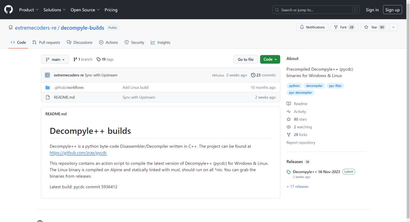Click the commit history clock icon
This screenshot has width=410, height=222.
253,75
